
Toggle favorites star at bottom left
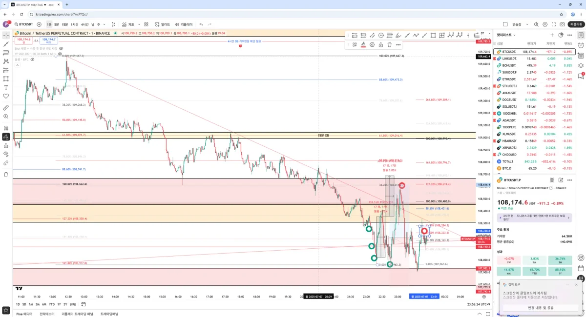click(6, 309)
